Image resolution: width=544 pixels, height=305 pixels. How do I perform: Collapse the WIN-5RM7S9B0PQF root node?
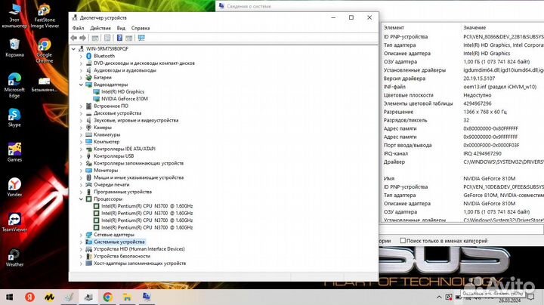click(x=73, y=49)
